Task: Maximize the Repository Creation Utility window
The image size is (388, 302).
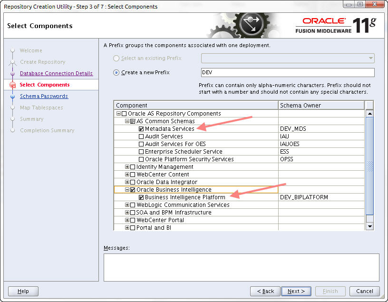Action: 360,4
